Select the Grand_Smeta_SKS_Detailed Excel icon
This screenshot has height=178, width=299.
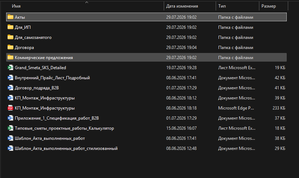[x=10, y=67]
